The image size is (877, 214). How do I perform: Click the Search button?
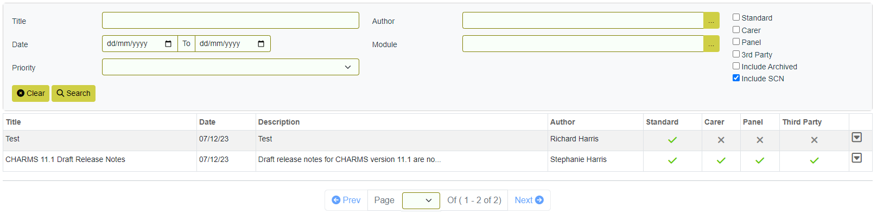tap(73, 93)
